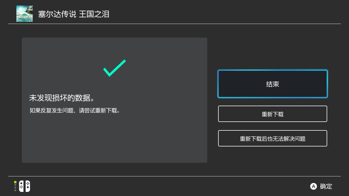This screenshot has height=196, width=349.
Task: Click the circled A button icon
Action: pos(314,186)
